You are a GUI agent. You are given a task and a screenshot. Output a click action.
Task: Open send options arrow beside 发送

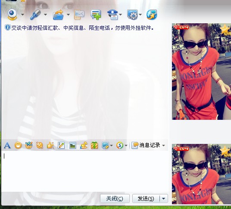click(164, 199)
